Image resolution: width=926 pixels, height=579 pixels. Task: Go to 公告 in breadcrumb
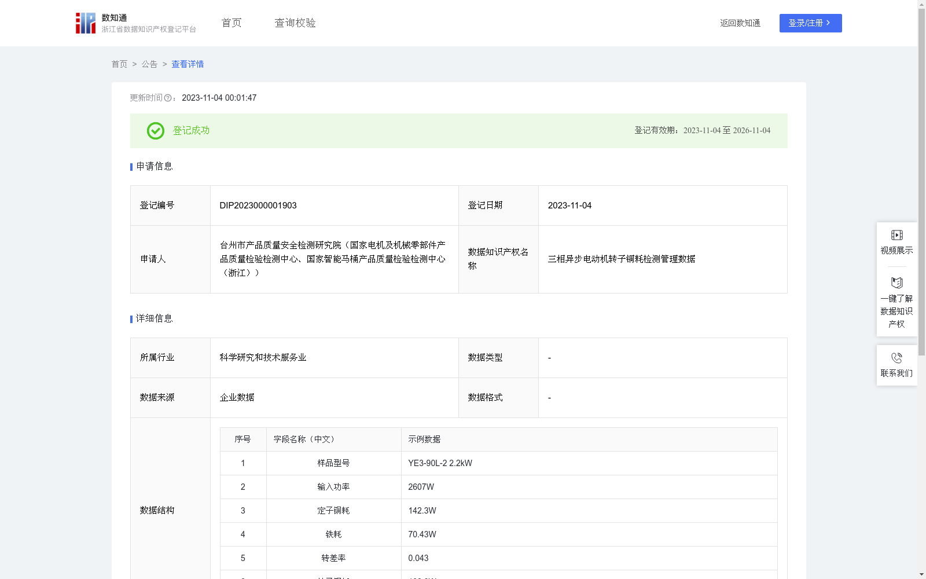[149, 64]
